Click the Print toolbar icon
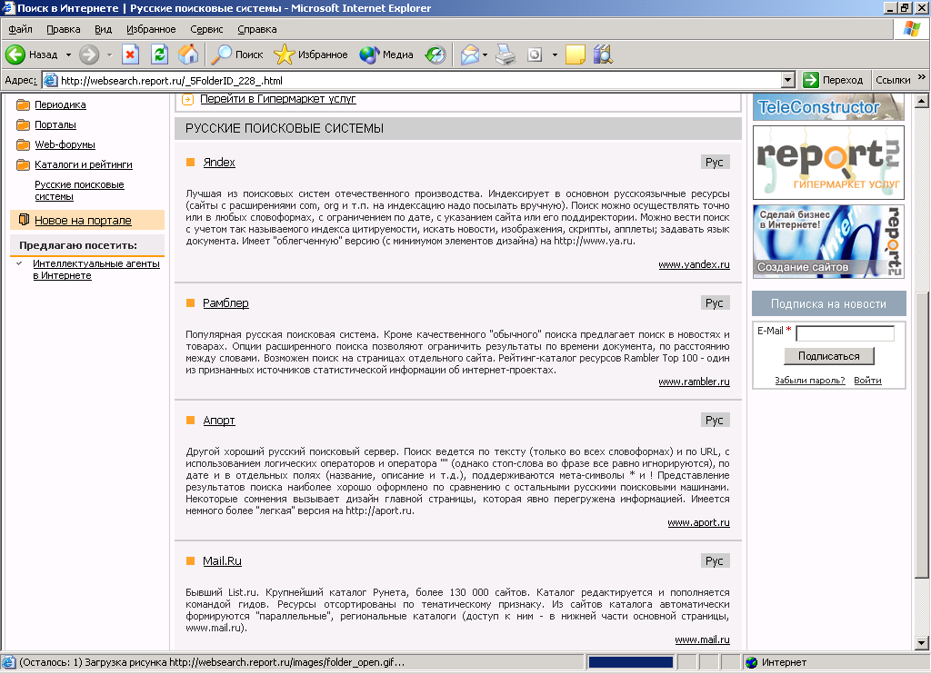 click(506, 55)
